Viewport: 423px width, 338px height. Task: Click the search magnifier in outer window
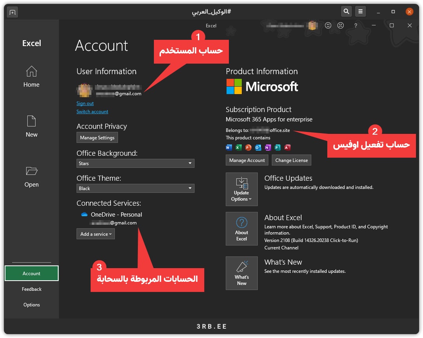pos(346,11)
